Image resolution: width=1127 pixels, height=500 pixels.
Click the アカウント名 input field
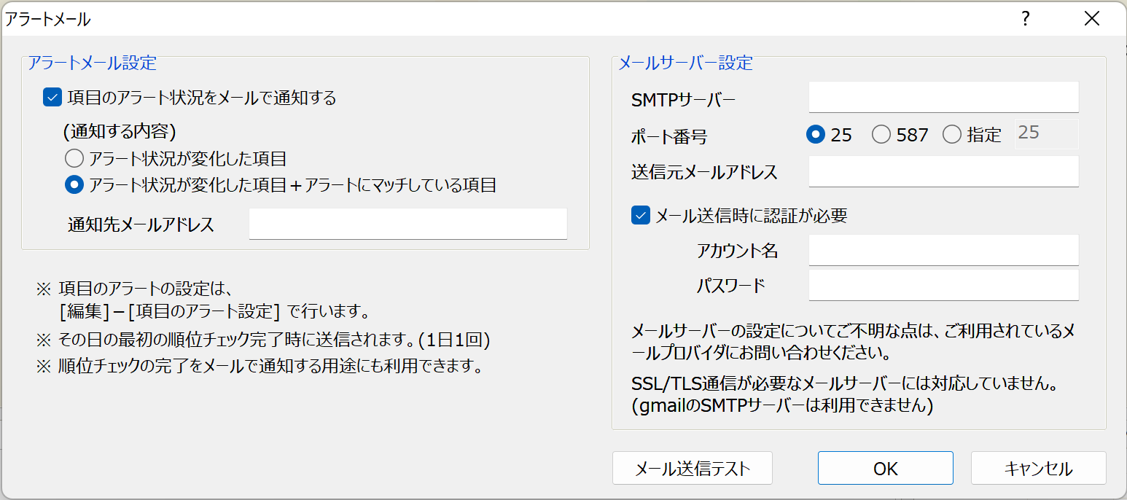point(943,250)
